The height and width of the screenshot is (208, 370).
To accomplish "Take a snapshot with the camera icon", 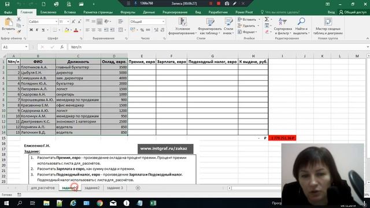I will [227, 3].
